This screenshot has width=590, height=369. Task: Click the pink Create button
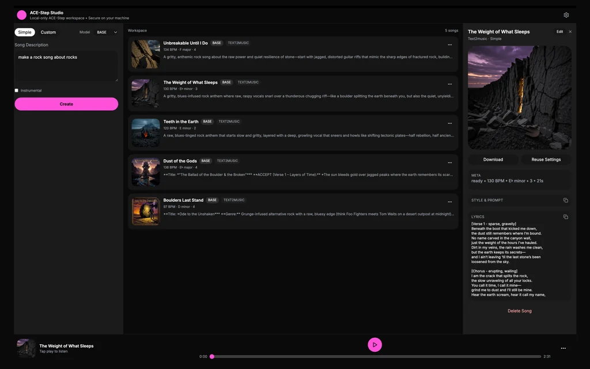tap(66, 104)
